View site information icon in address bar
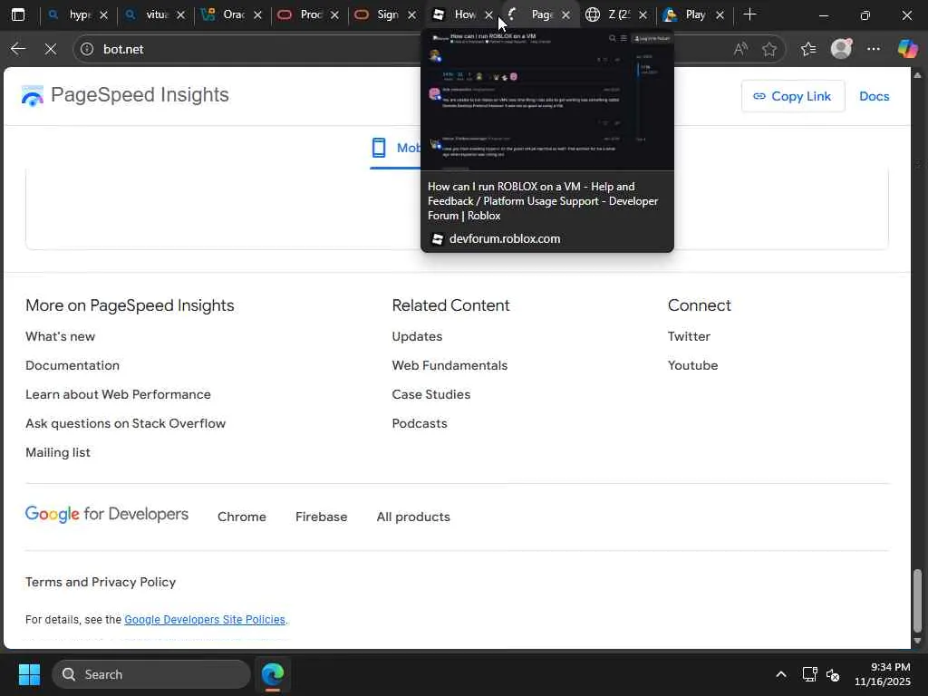The width and height of the screenshot is (928, 696). coord(87,49)
